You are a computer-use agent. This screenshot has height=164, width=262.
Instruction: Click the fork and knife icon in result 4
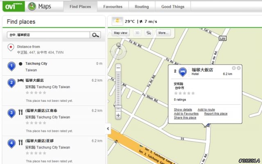pyautogui.click(x=20, y=142)
